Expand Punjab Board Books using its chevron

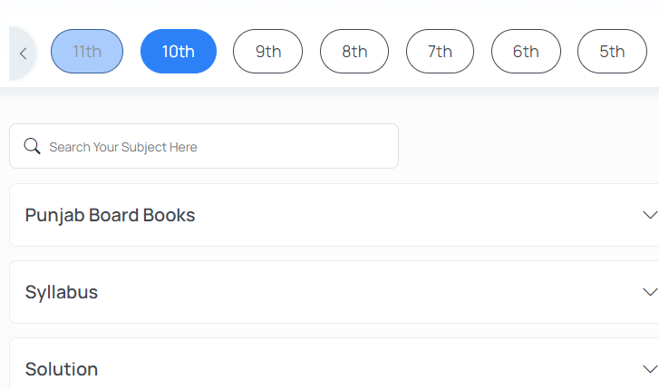650,215
